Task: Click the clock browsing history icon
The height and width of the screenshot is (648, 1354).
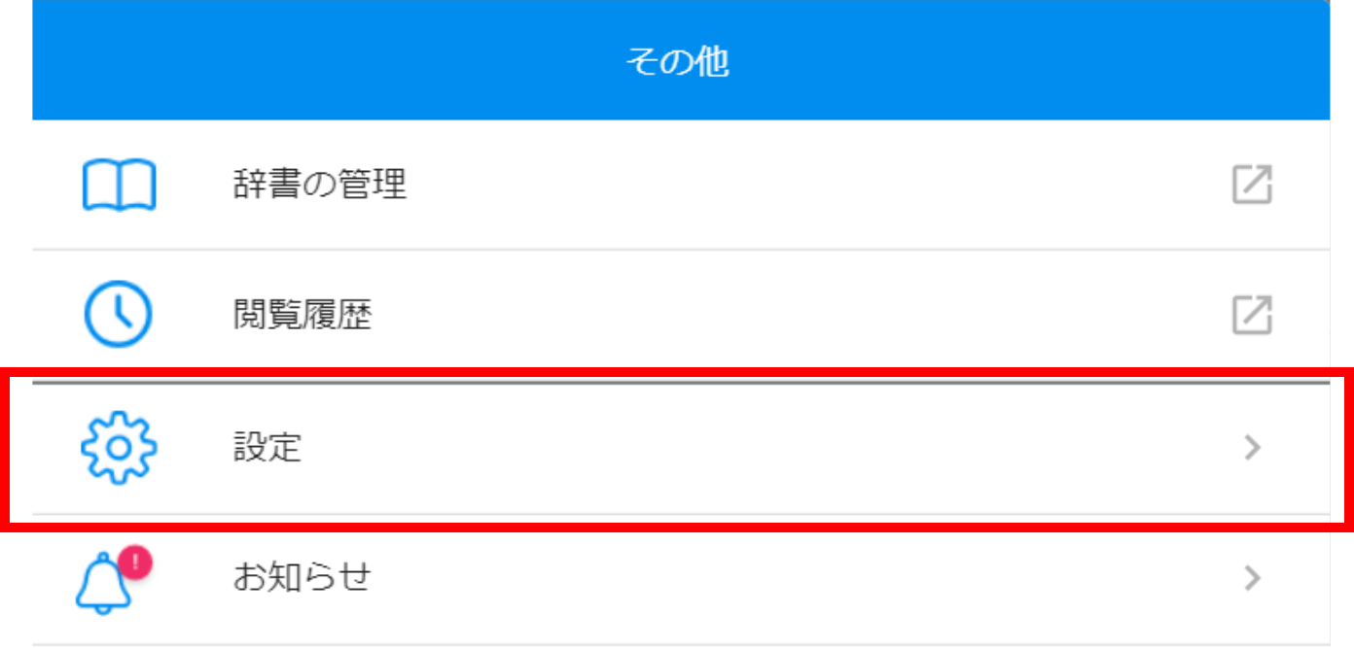Action: (x=118, y=315)
